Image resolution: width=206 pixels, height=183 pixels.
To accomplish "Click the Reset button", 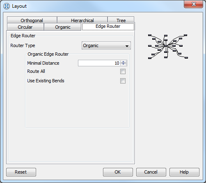I will [x=21, y=172].
